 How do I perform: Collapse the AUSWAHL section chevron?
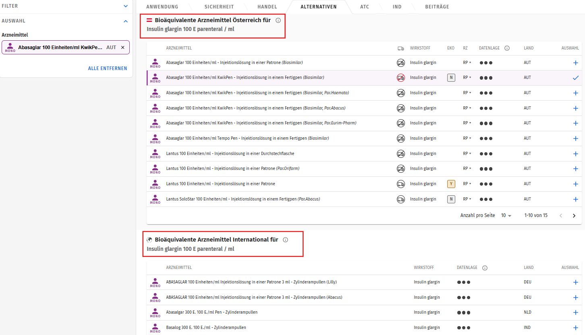click(x=126, y=21)
